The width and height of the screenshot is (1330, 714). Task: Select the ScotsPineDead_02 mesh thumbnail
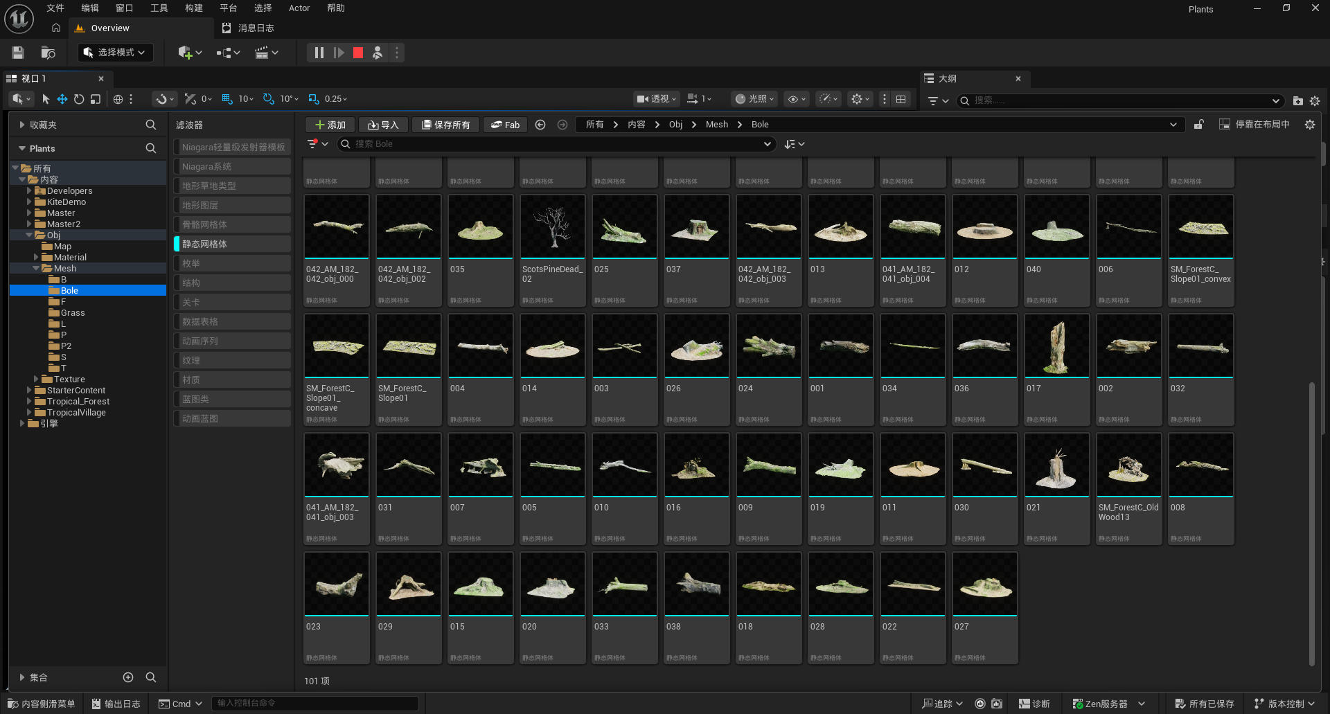[x=553, y=227]
